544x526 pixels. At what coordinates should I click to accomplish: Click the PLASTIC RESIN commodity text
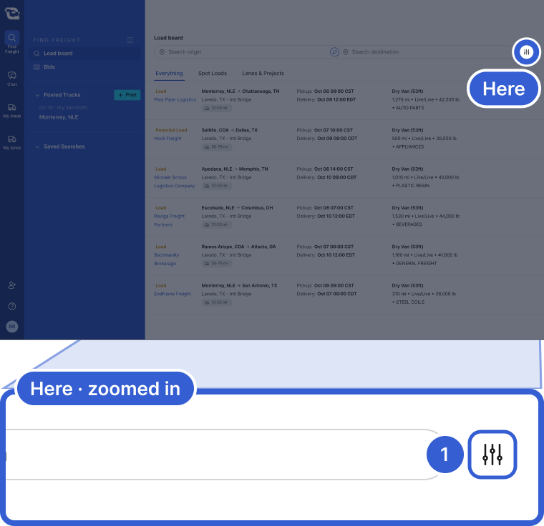click(x=412, y=186)
